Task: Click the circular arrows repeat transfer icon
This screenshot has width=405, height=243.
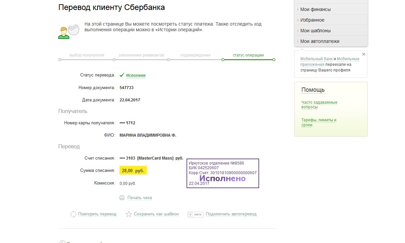Action: point(74,214)
